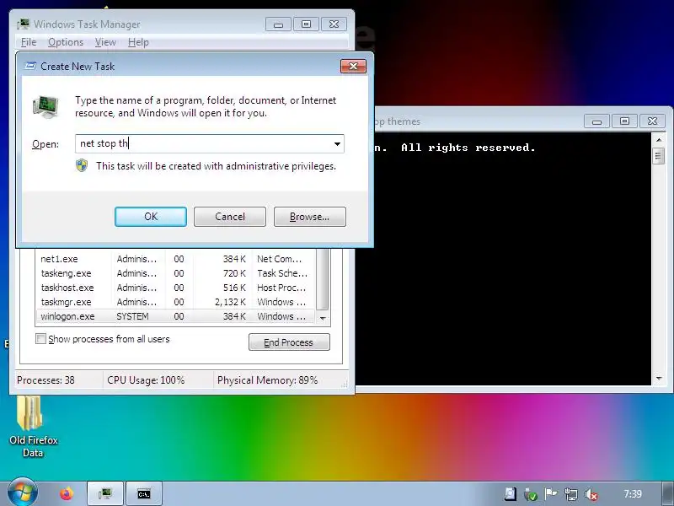Click the CPU Usage: 100% status text
Screen dimensions: 674x506
point(146,380)
